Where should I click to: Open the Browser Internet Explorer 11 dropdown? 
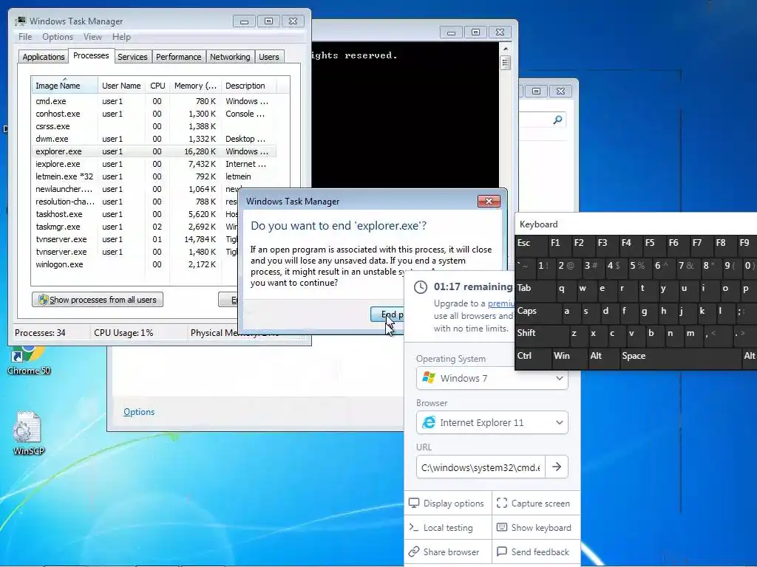pos(492,422)
